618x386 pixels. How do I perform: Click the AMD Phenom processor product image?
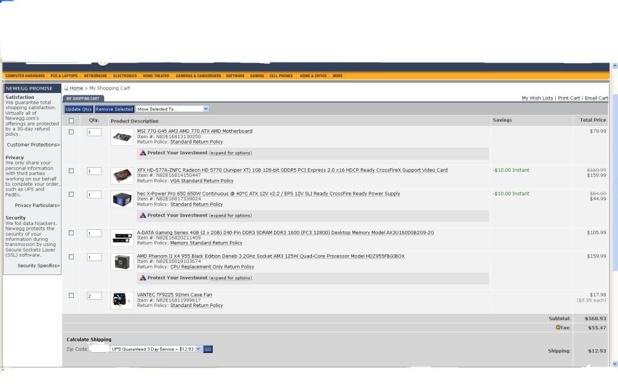[x=122, y=262]
